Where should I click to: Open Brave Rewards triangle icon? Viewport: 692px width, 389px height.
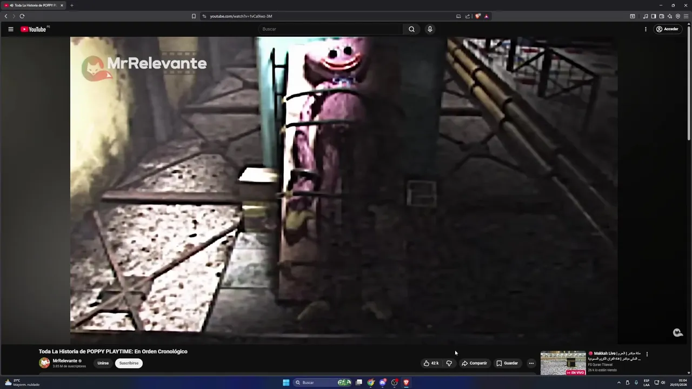click(x=486, y=16)
